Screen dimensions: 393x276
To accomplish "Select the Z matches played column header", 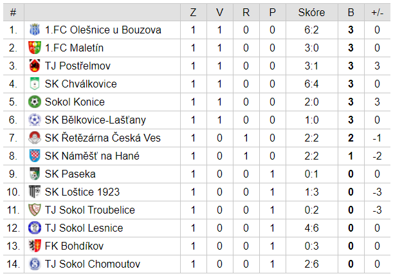I will (193, 12).
